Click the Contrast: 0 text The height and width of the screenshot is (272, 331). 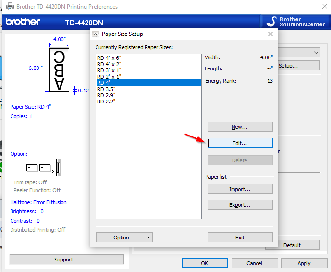click(x=25, y=221)
